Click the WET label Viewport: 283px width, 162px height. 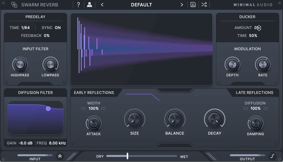184,157
